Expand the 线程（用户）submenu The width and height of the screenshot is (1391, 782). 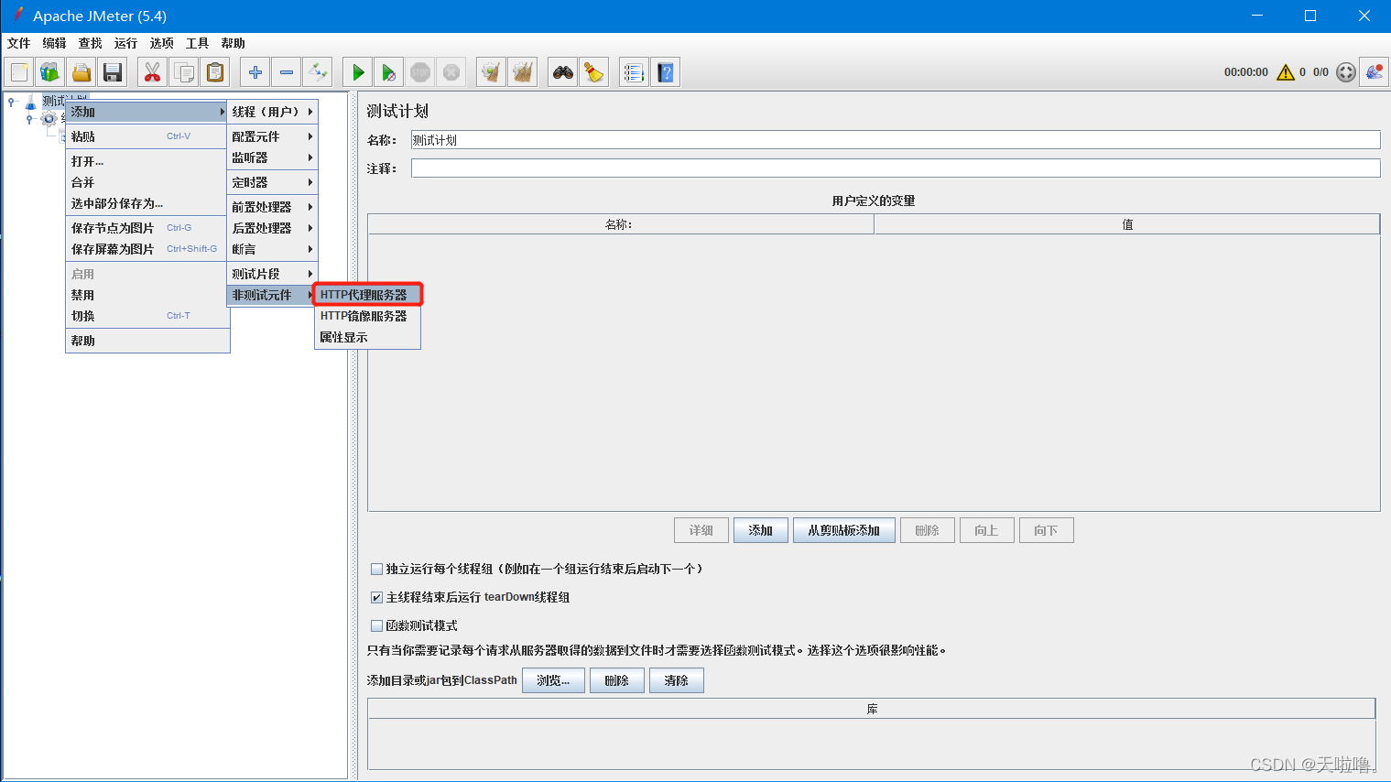(x=272, y=112)
